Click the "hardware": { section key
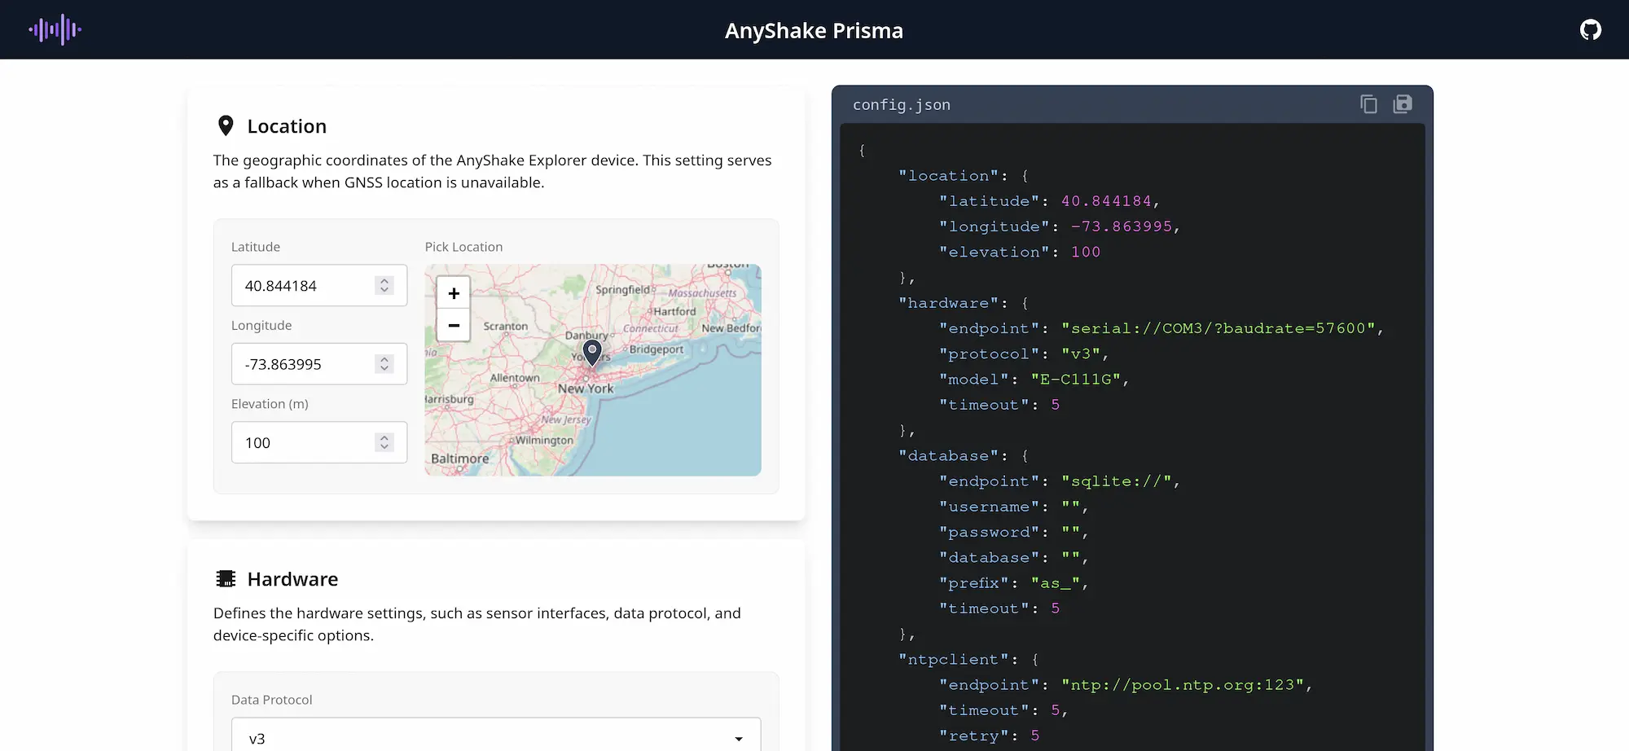 click(x=964, y=303)
